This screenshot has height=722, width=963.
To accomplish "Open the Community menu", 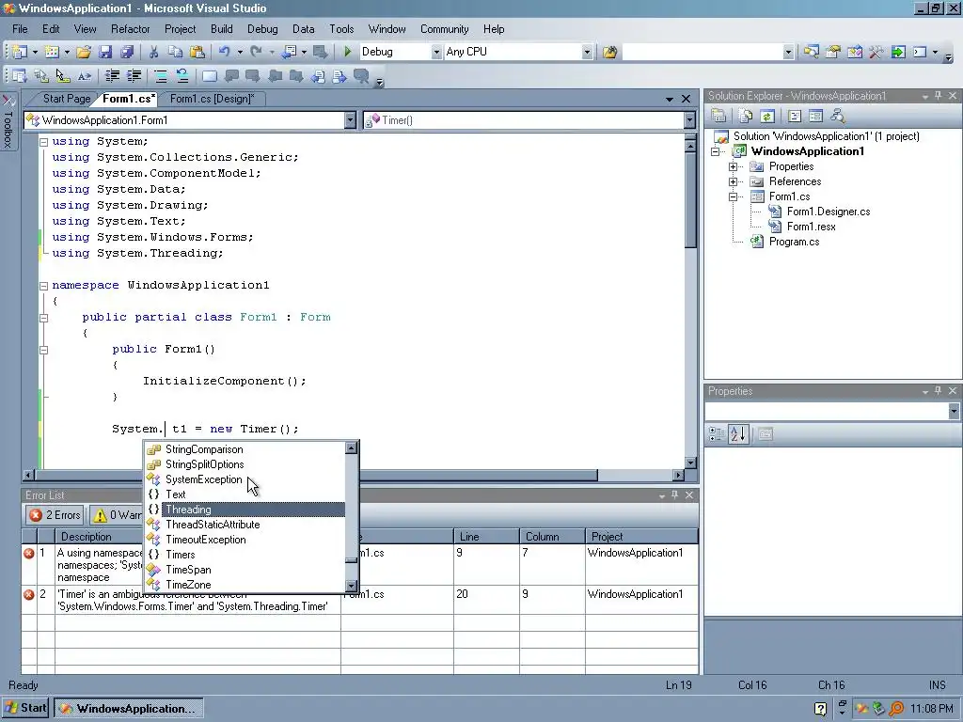I will [x=444, y=29].
